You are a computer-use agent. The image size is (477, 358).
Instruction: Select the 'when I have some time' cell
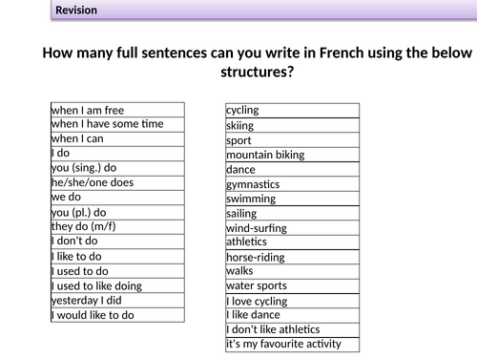pyautogui.click(x=117, y=124)
